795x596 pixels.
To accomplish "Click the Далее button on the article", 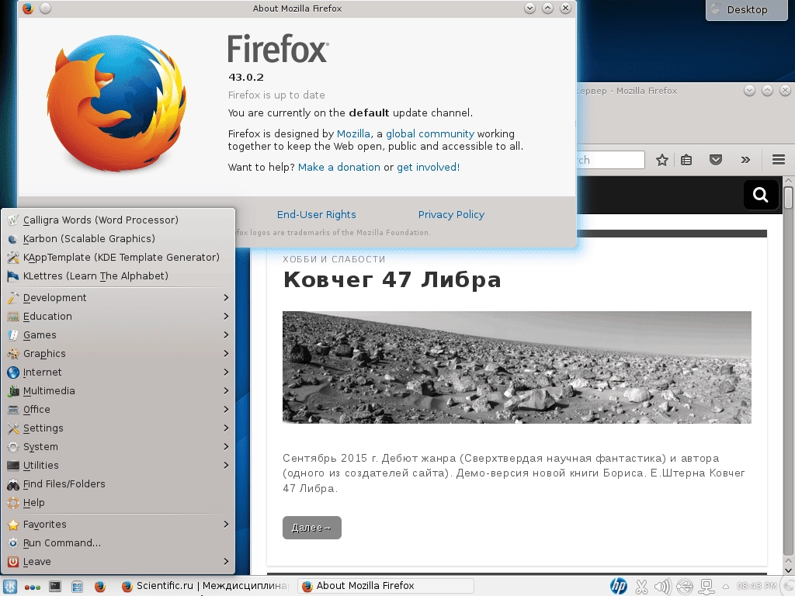I will [x=312, y=528].
